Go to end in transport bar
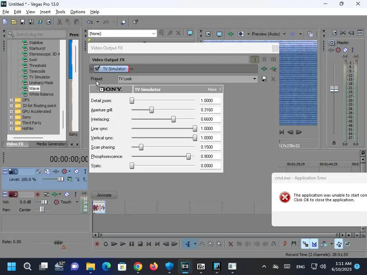This screenshot has width=367, height=275. click(x=157, y=244)
